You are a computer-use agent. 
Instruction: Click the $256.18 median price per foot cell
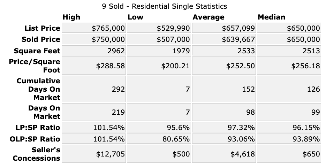pos(305,66)
